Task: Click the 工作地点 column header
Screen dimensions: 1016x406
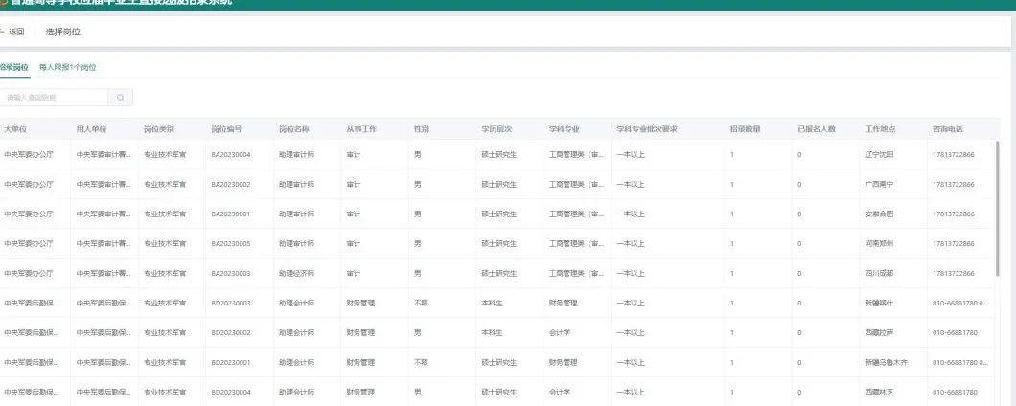Action: click(x=879, y=128)
